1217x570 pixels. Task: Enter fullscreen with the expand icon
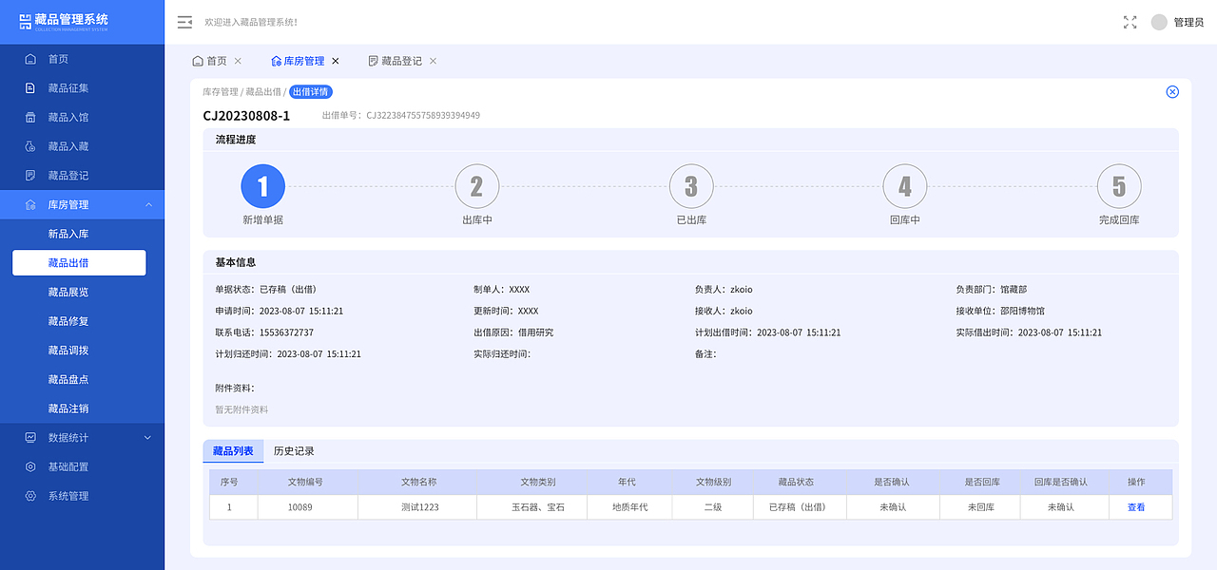1130,21
